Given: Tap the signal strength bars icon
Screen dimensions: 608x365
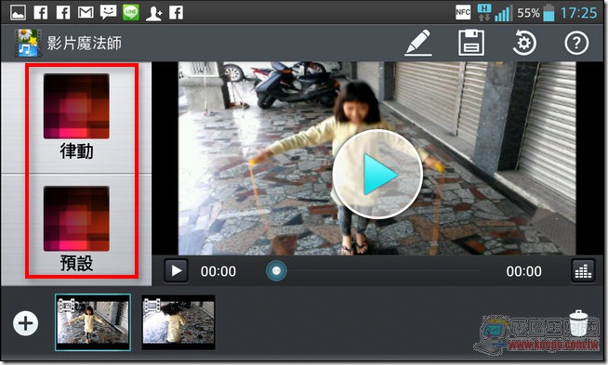Looking at the screenshot, I should [503, 13].
